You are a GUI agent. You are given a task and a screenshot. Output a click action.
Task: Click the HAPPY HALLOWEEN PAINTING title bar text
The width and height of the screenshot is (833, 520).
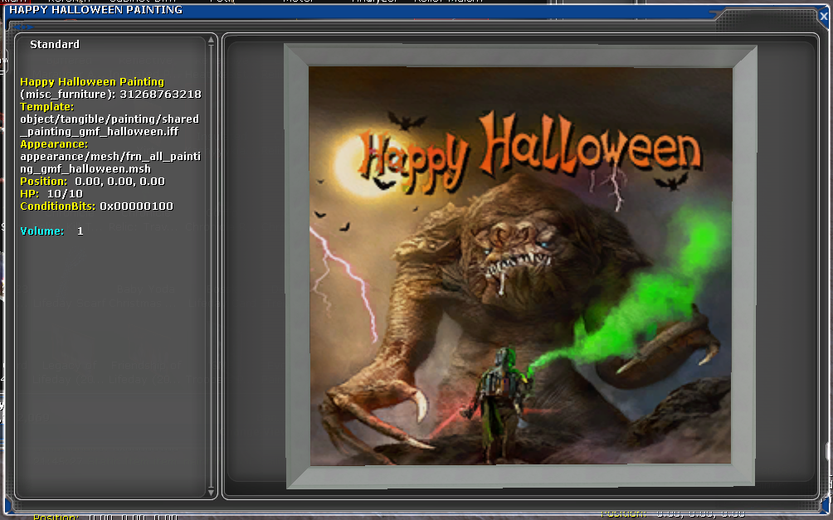[96, 10]
